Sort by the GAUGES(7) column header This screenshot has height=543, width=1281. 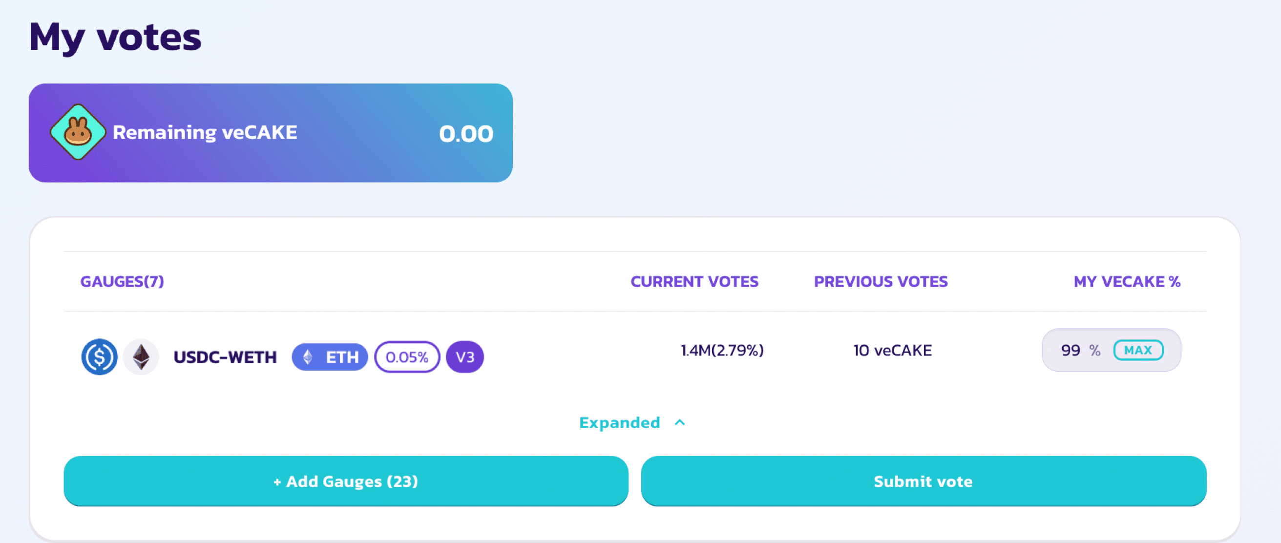click(122, 282)
